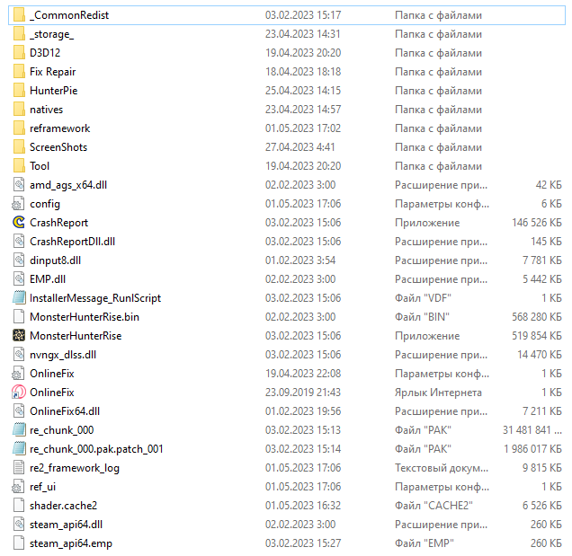Click the type Файл "VDF"

pyautogui.click(x=423, y=298)
